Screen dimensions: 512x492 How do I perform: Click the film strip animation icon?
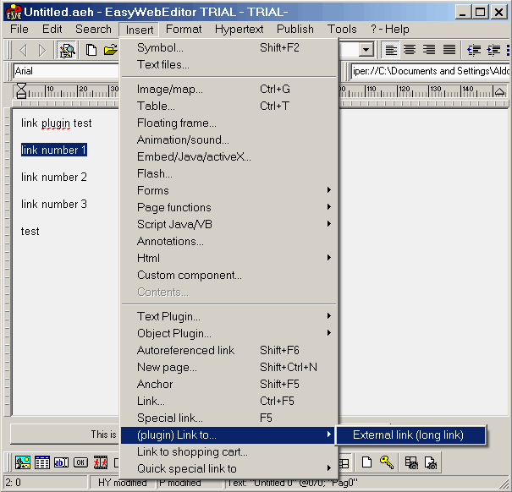click(x=101, y=462)
